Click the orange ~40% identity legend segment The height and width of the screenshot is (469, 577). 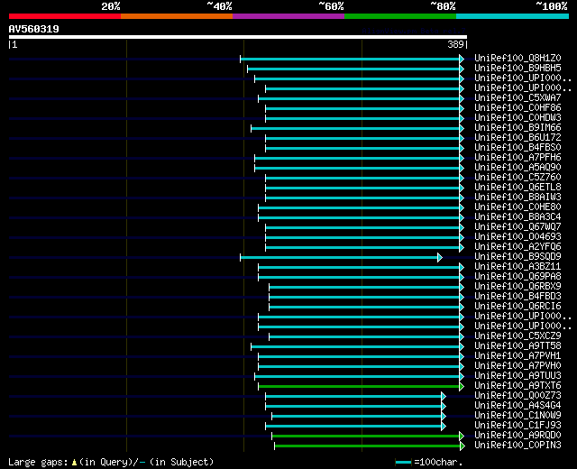pyautogui.click(x=177, y=16)
